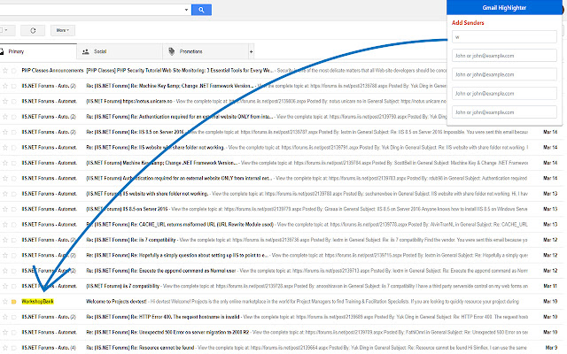Click the Mar 11 date
This screenshot has height=354, width=567.
pos(550,286)
